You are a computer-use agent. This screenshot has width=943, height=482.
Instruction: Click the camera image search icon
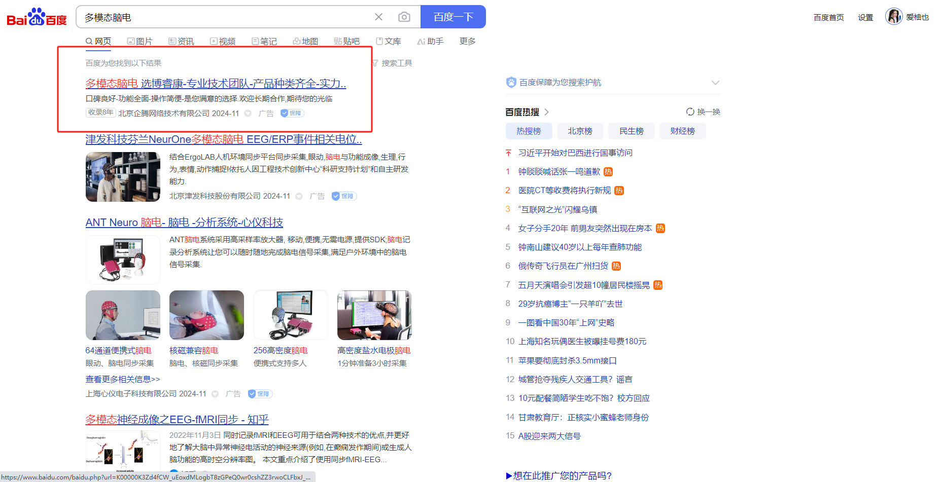tap(404, 17)
